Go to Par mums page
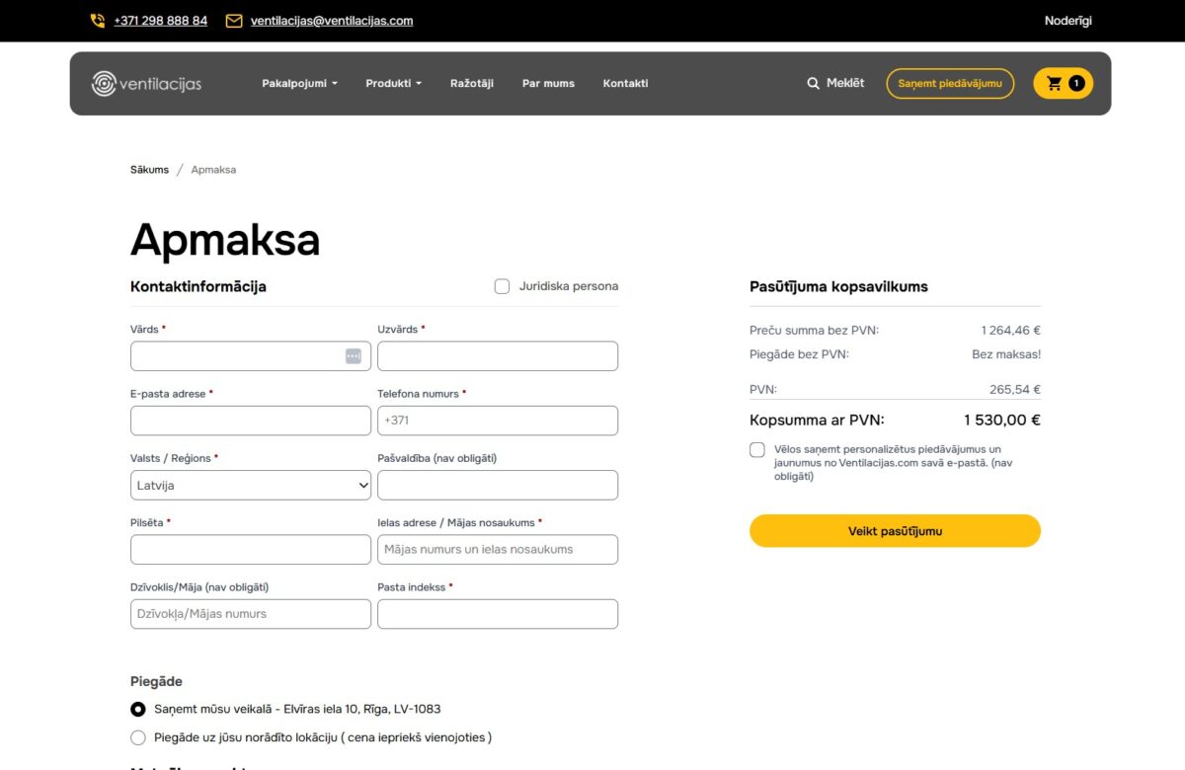This screenshot has height=770, width=1185. pos(548,84)
